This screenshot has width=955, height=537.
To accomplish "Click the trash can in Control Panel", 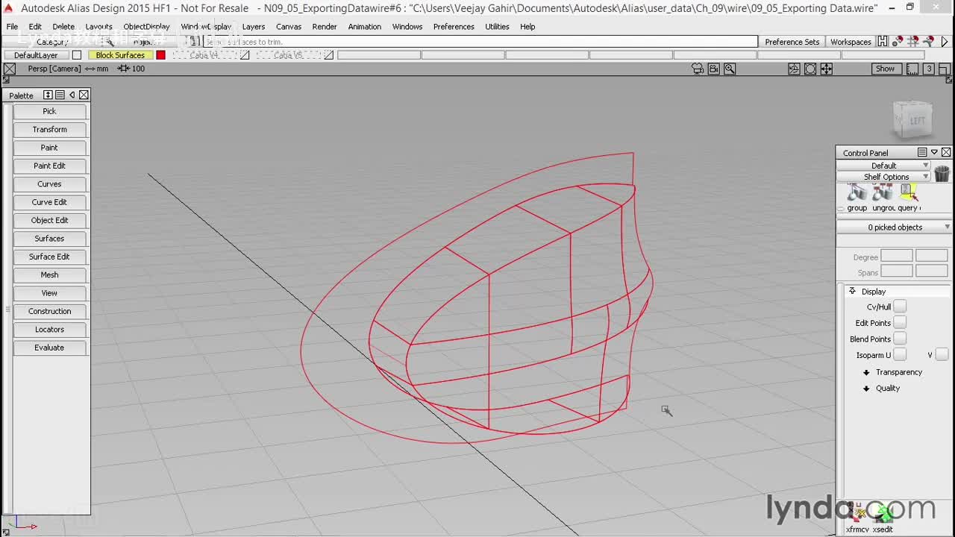I will click(942, 173).
